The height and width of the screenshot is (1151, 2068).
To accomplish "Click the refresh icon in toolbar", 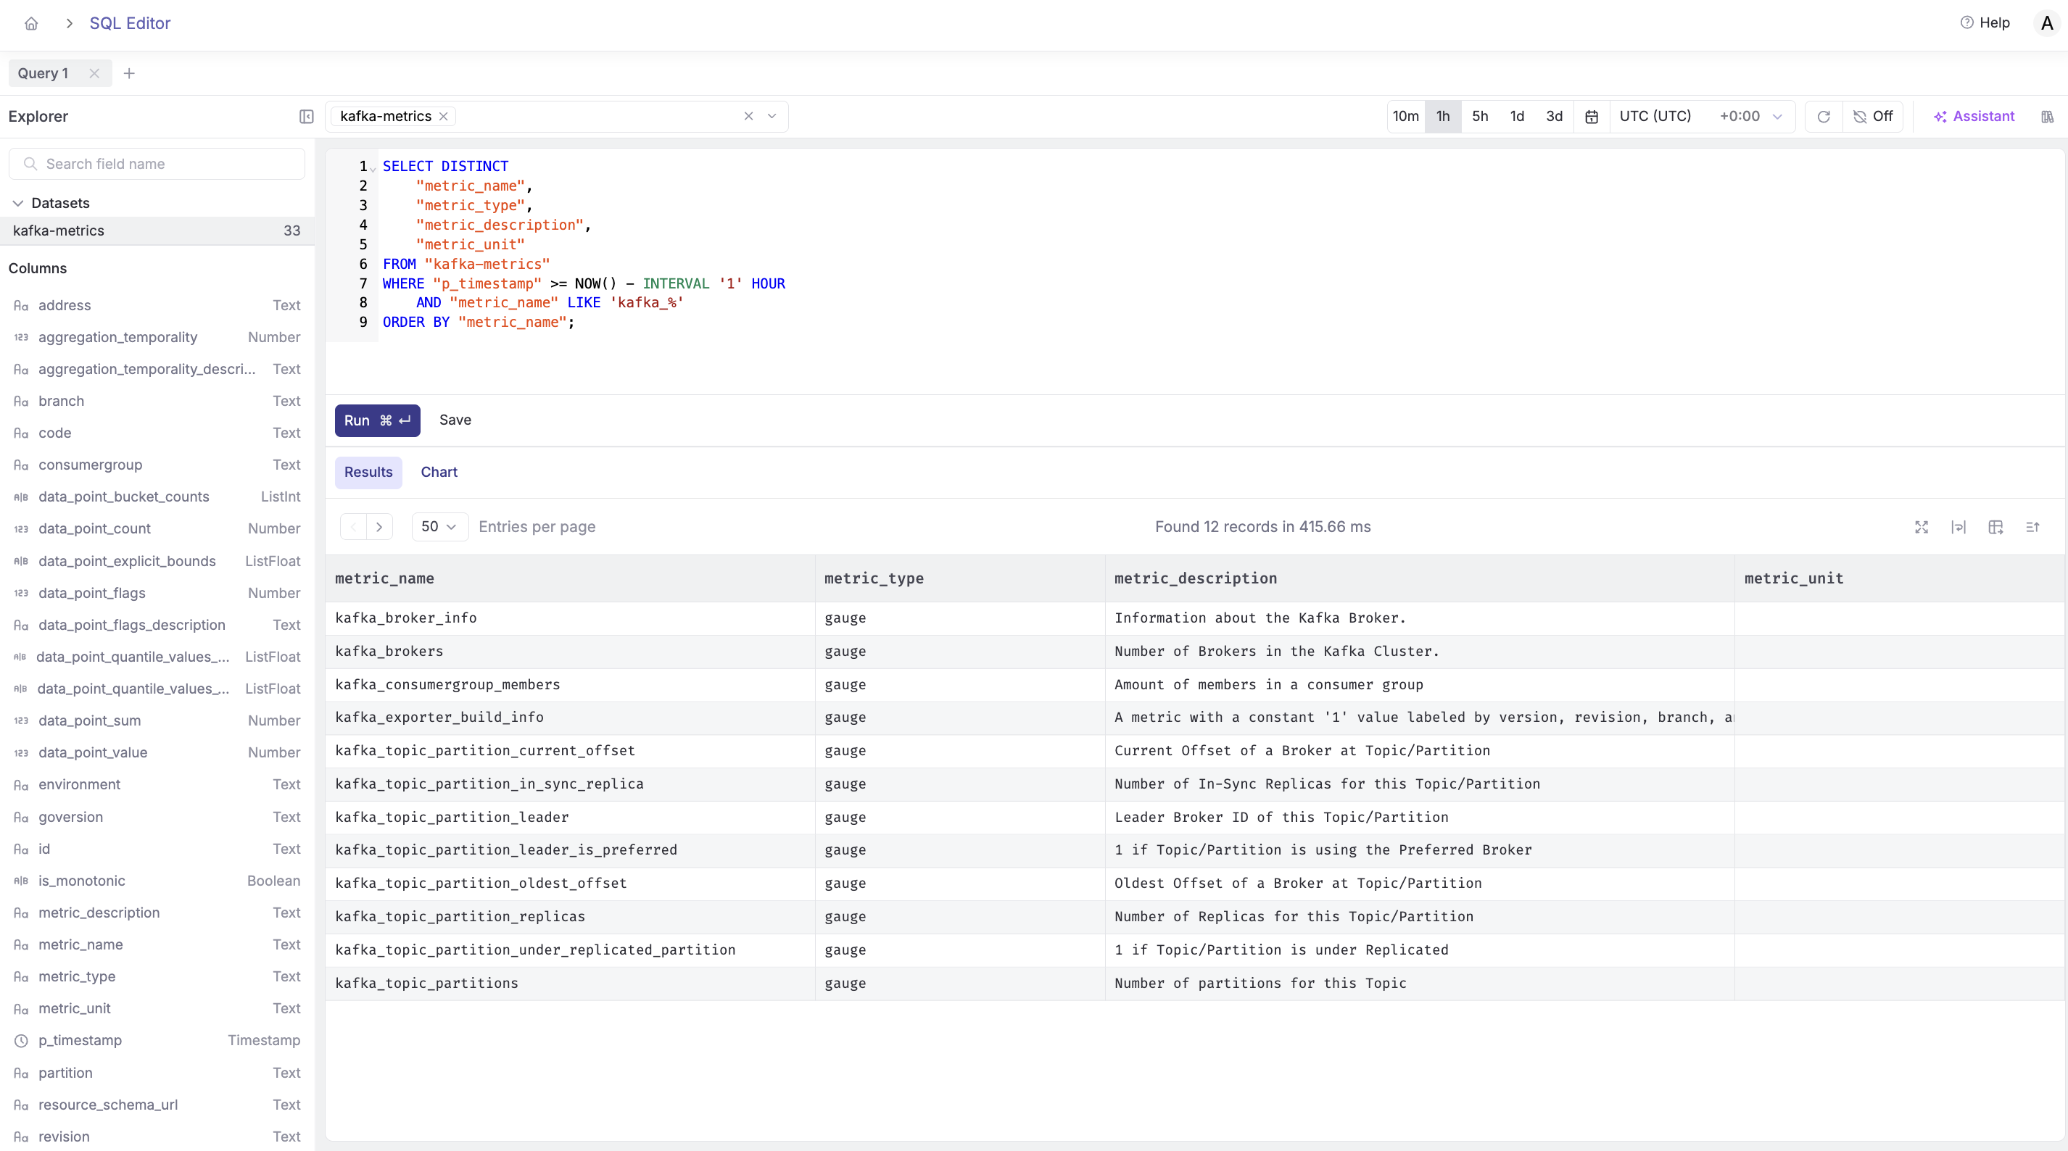I will pyautogui.click(x=1823, y=117).
